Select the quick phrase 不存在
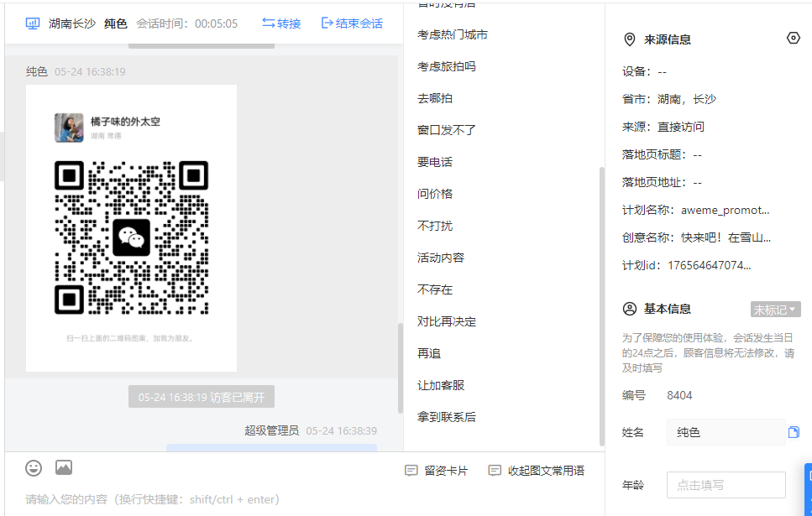The height and width of the screenshot is (516, 812). [x=435, y=289]
